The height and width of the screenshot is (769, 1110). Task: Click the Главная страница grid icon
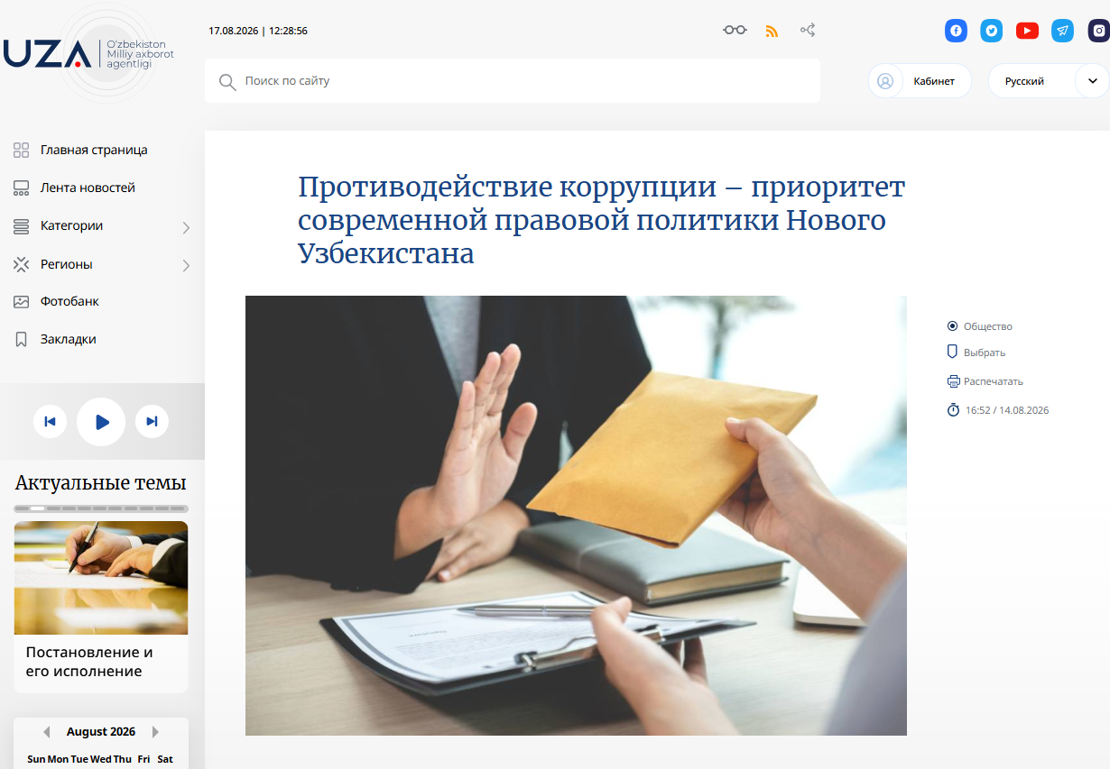coord(21,151)
